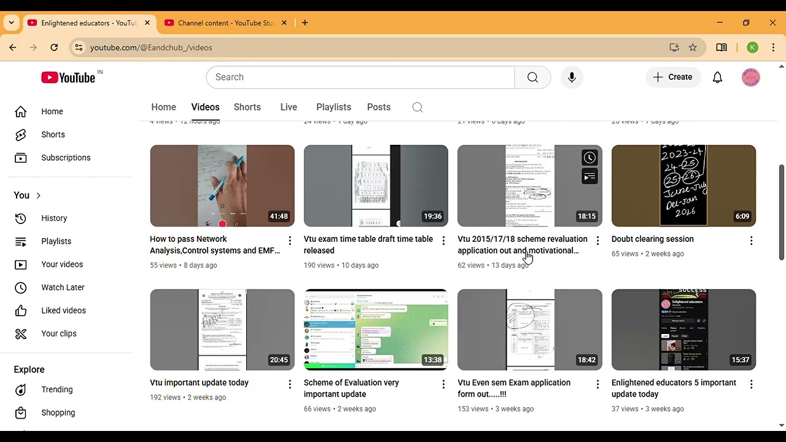Viewport: 786px width, 442px height.
Task: Switch to channel Shorts tab
Action: coord(247,107)
